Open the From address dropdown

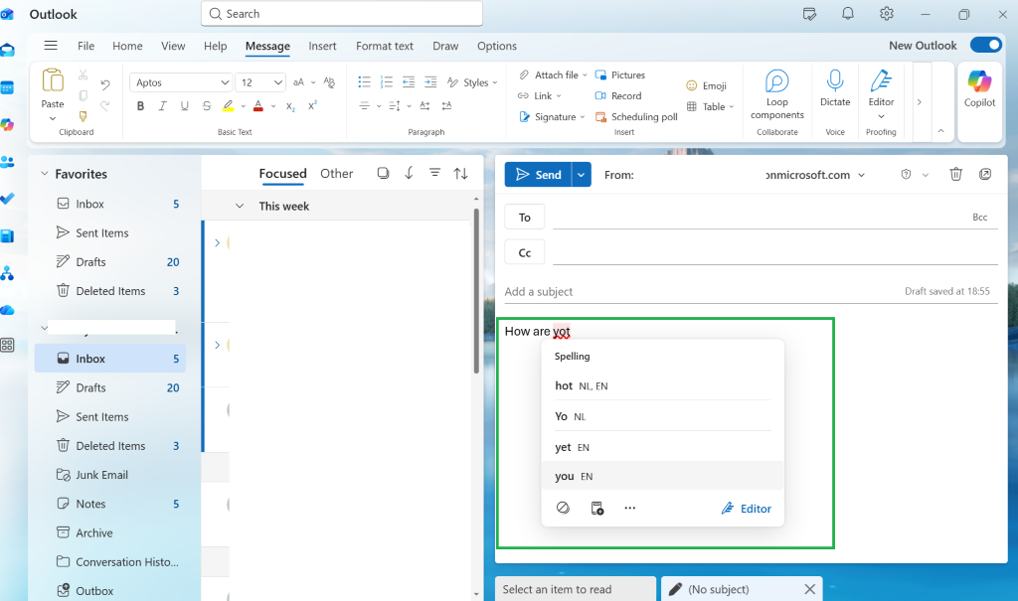point(862,175)
